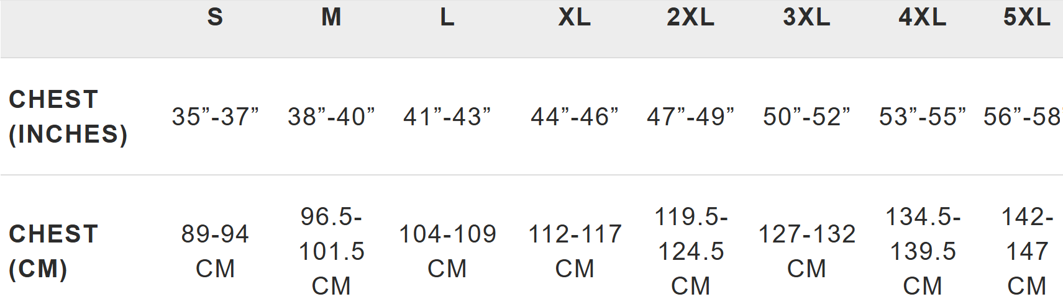Select the 104-109 CM chest value
1063x307 pixels.
pyautogui.click(x=447, y=251)
